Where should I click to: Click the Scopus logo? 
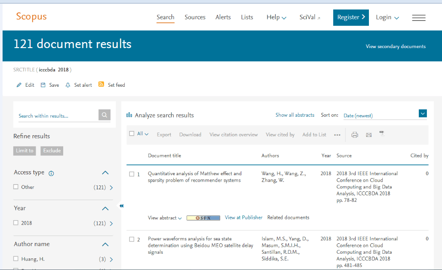(31, 17)
